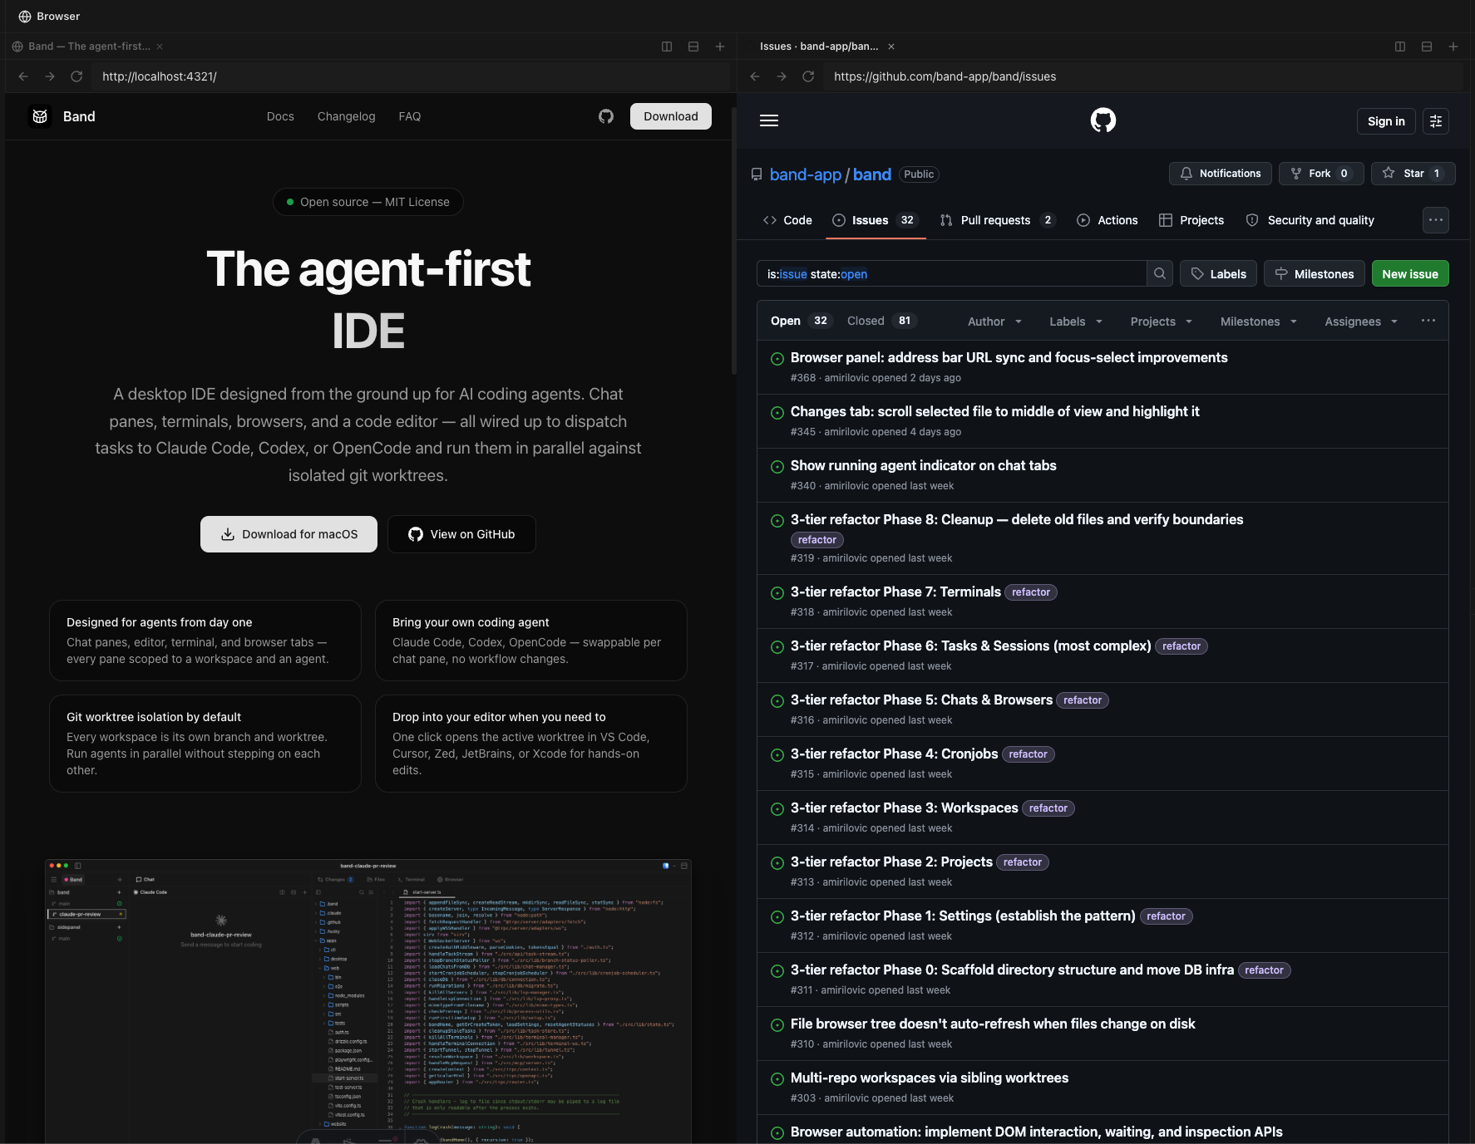
Task: Add new tab in right browser pane
Action: coord(1453,47)
